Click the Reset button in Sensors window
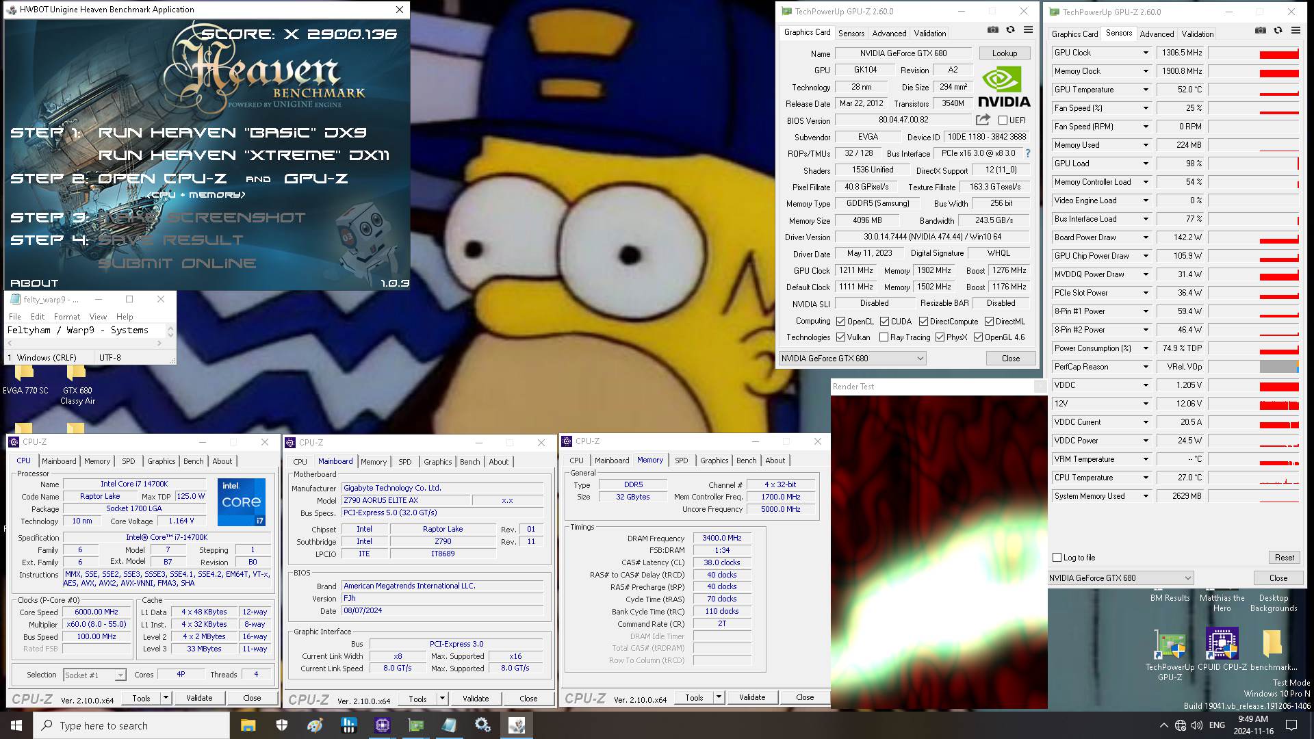The image size is (1314, 739). point(1284,558)
